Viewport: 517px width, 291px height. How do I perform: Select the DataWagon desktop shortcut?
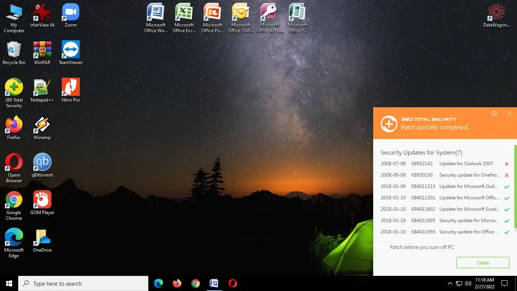[497, 15]
